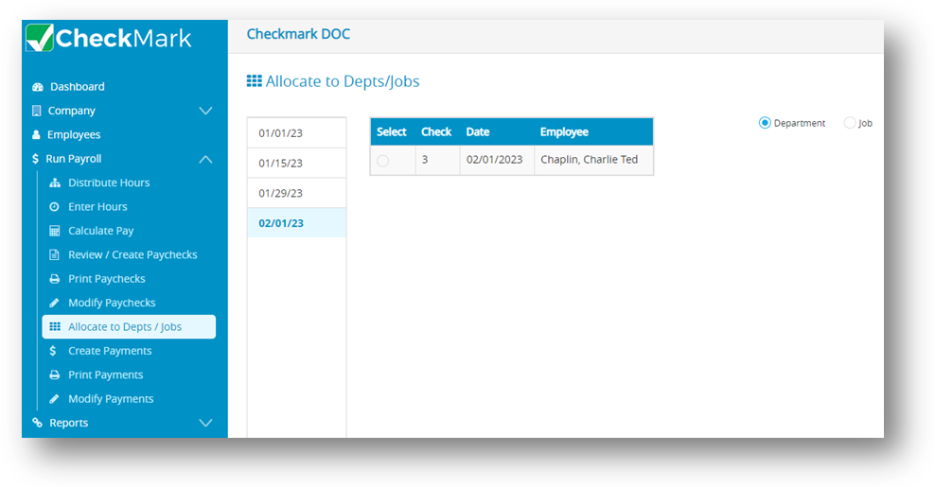935x487 pixels.
Task: Click the Dashboard gauge icon
Action: coord(38,87)
